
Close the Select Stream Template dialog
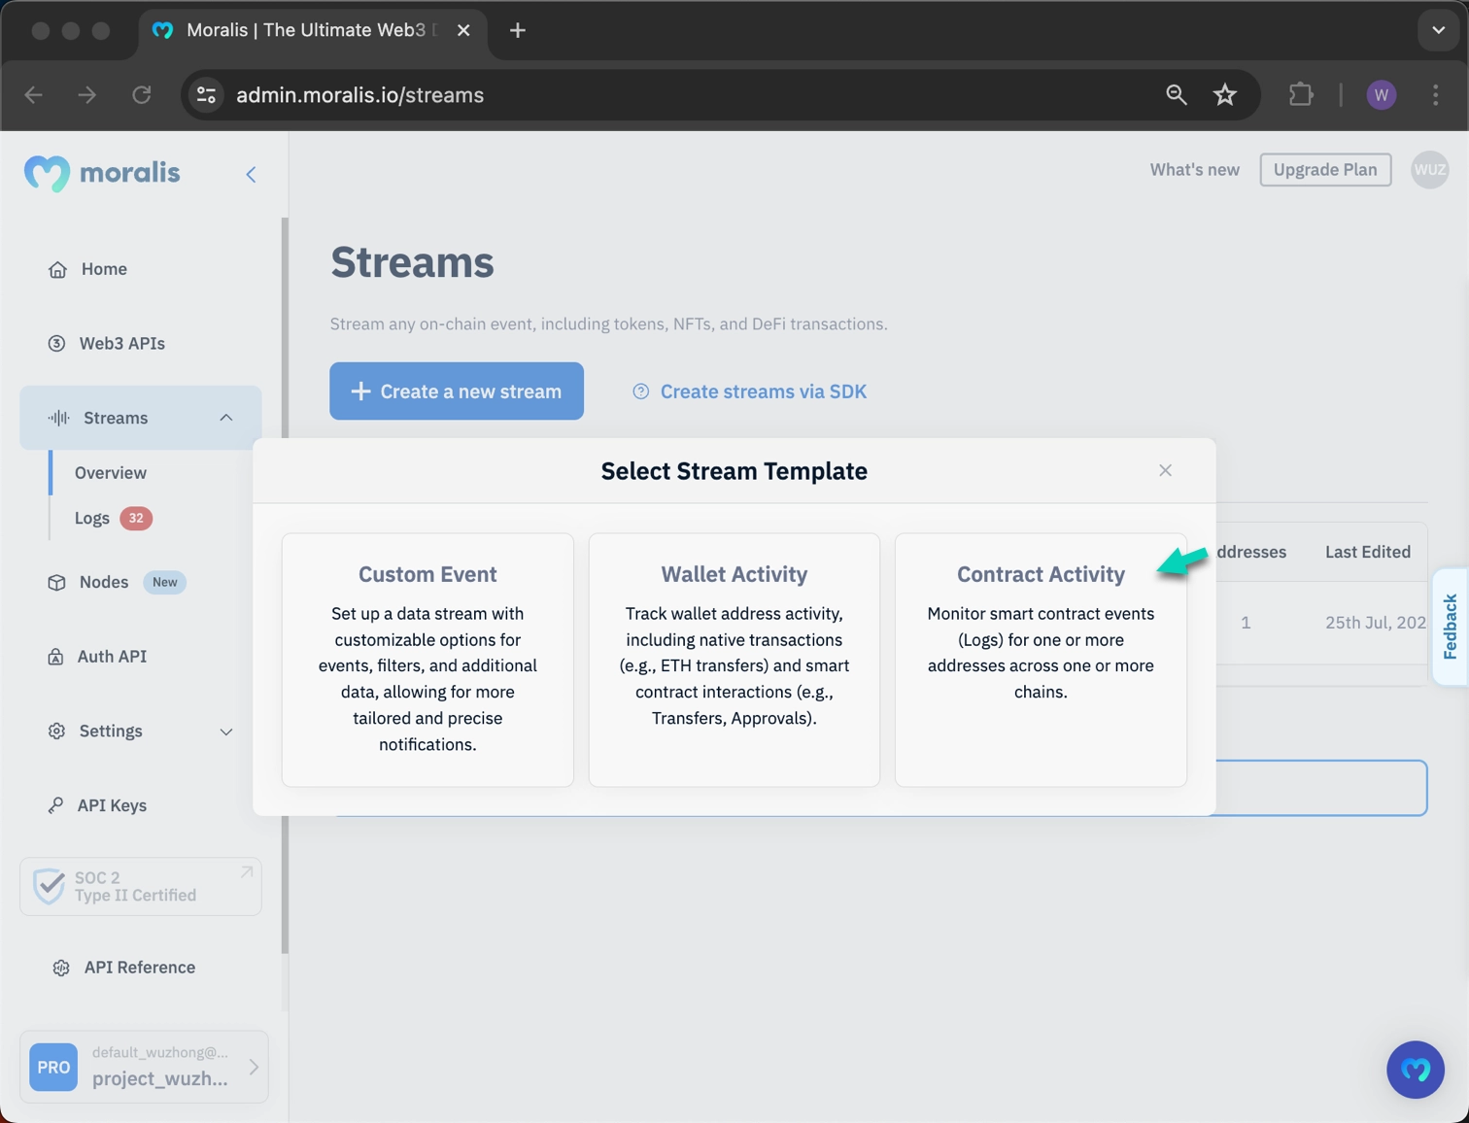[1165, 470]
